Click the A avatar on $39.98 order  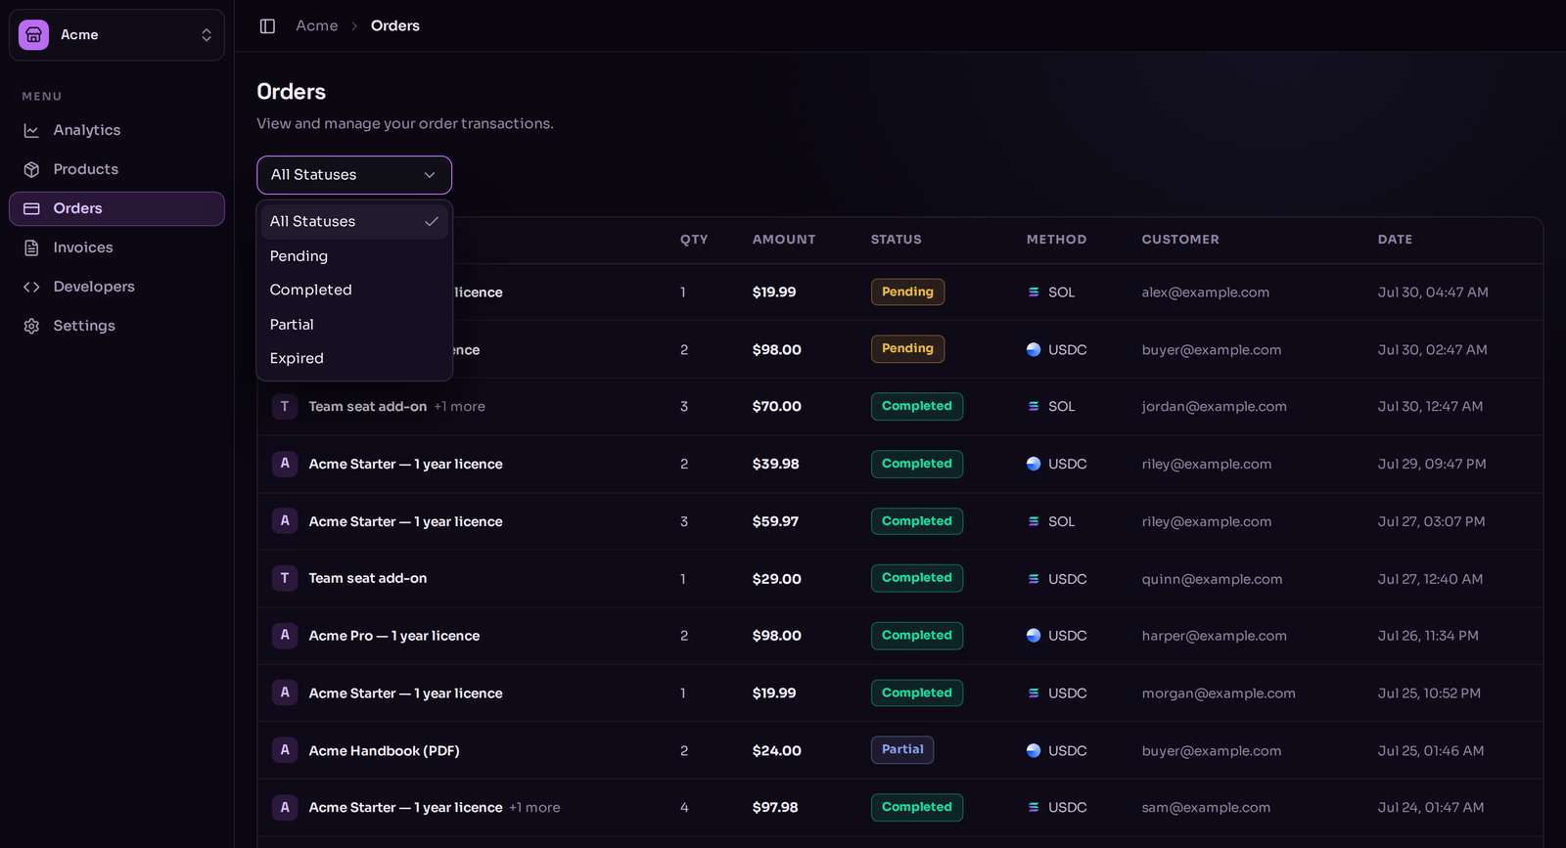click(x=285, y=464)
